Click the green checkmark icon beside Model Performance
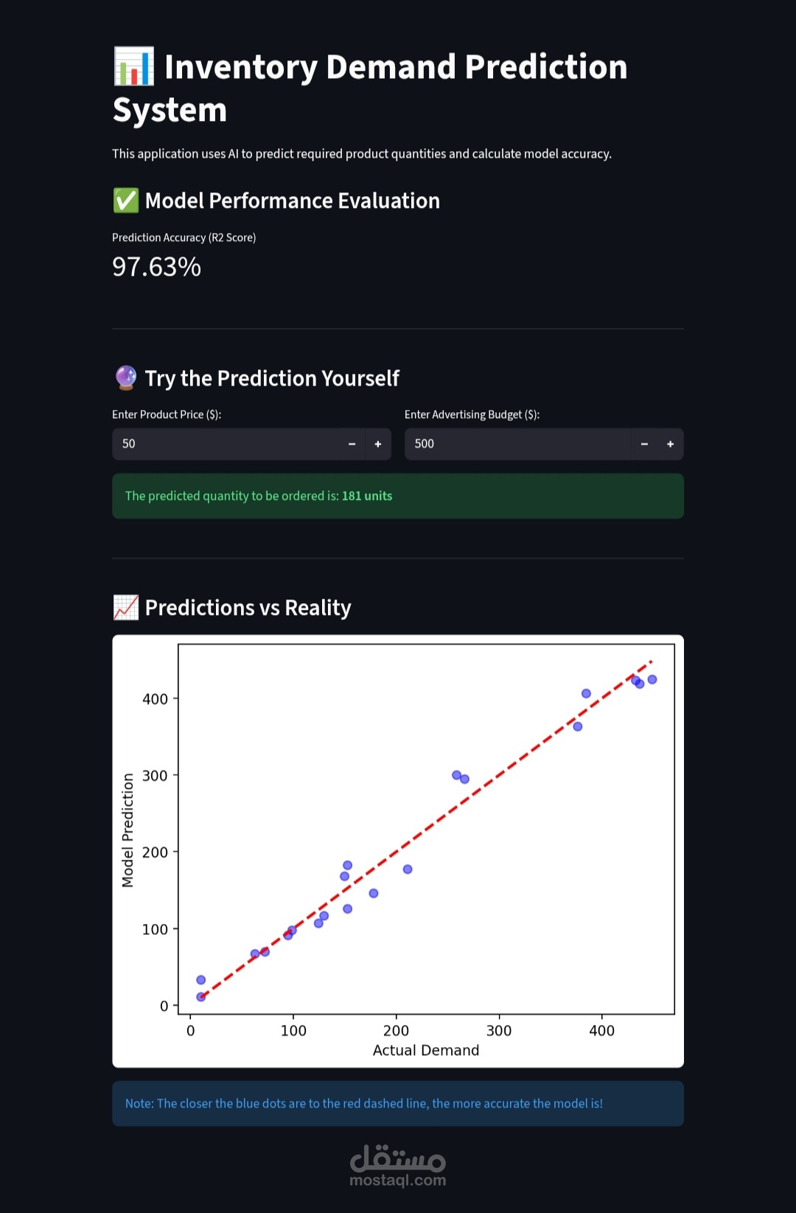 126,201
